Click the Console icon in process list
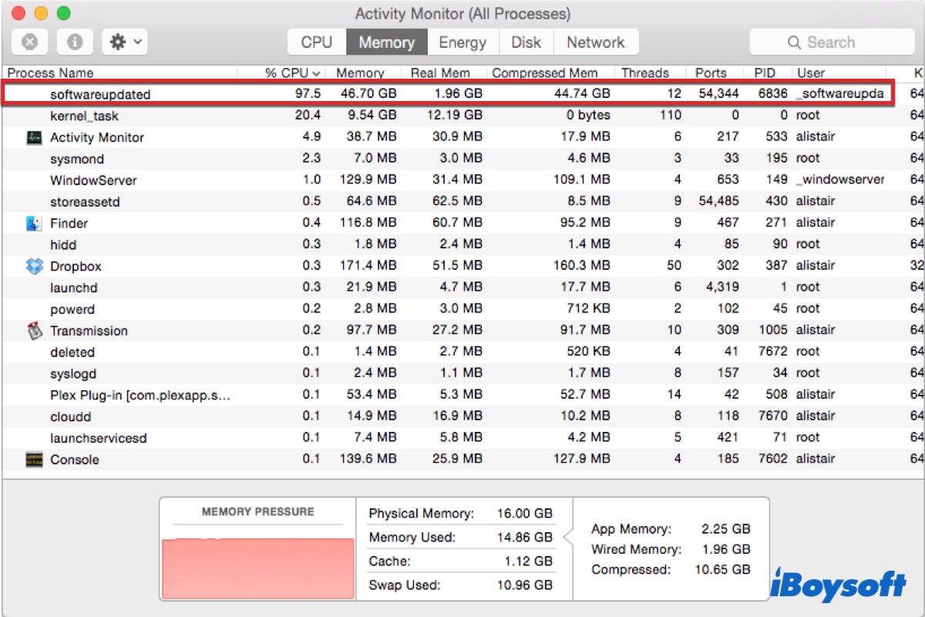 click(x=34, y=460)
